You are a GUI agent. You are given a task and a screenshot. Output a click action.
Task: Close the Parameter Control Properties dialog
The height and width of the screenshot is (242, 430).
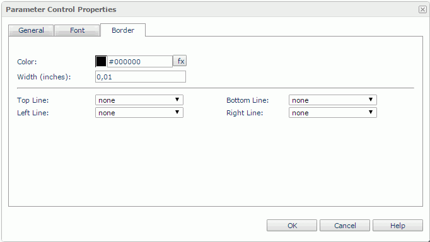(x=422, y=9)
